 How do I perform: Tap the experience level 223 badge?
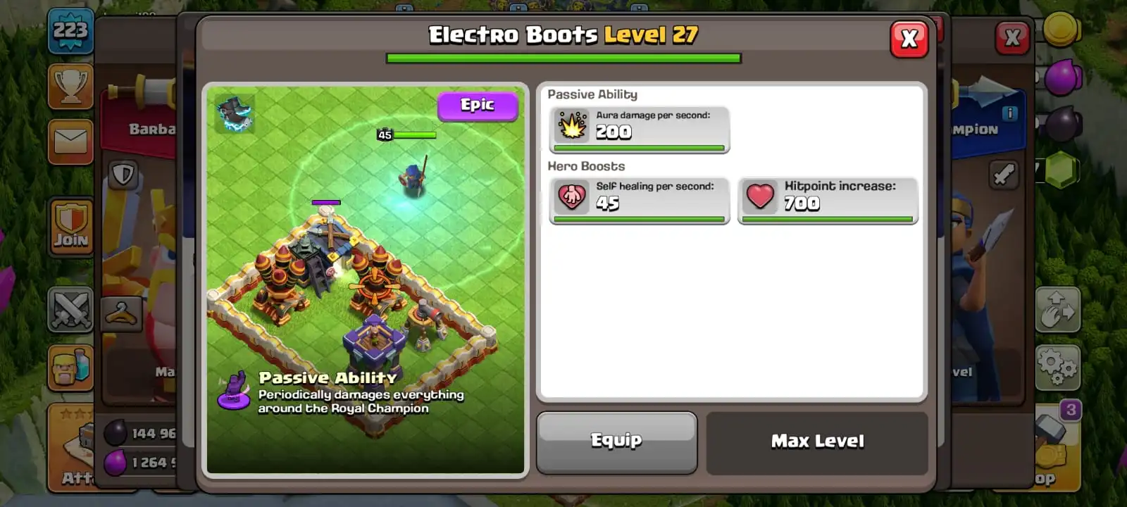click(x=70, y=32)
